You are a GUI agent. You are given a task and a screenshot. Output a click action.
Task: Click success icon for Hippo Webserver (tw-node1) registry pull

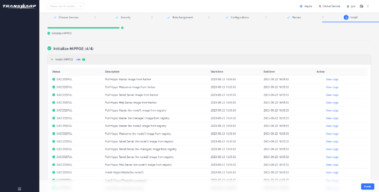(53, 133)
